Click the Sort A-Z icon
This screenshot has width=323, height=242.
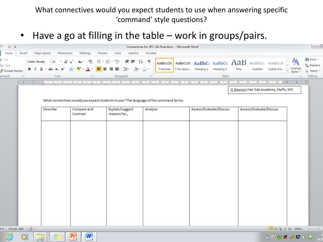141,62
